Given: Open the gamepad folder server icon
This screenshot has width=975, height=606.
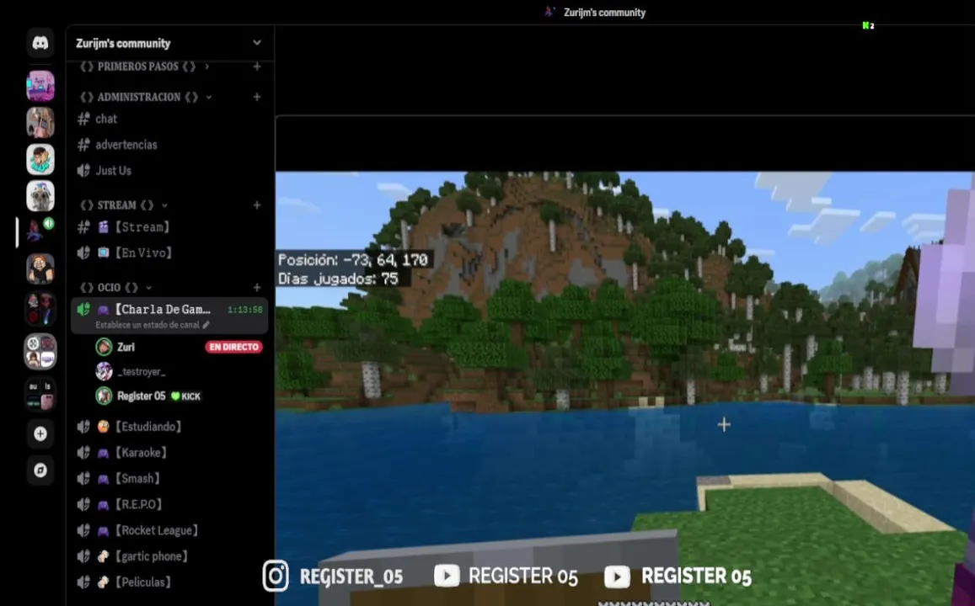Looking at the screenshot, I should [40, 352].
